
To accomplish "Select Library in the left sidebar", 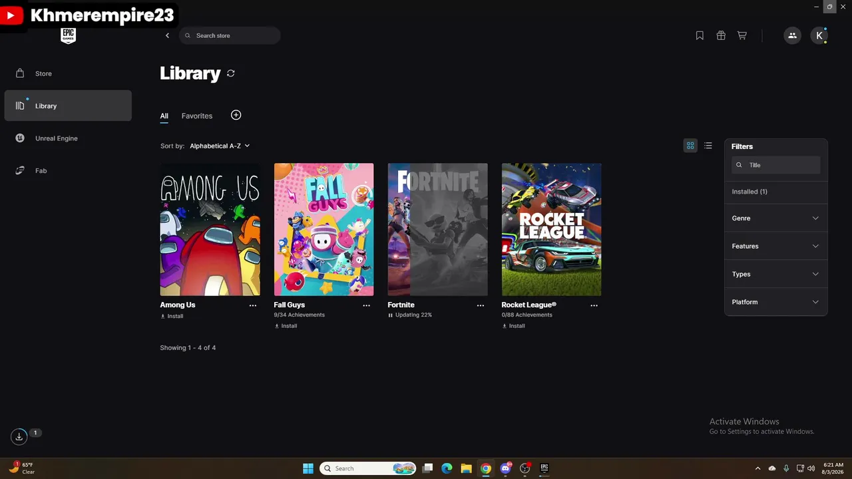I will click(x=68, y=106).
